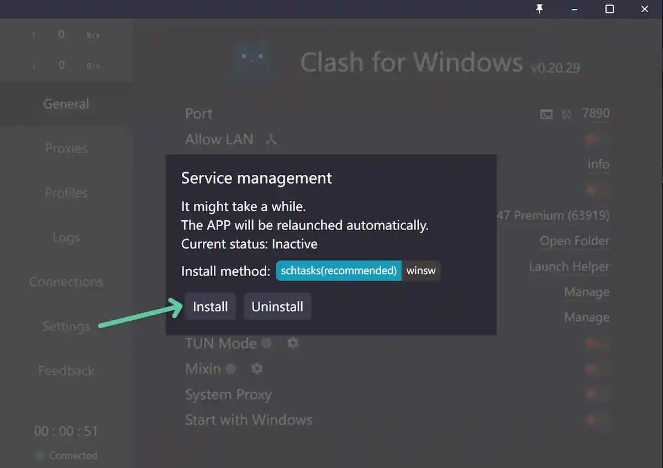This screenshot has width=663, height=468.
Task: Toggle the Mixin switch
Action: 598,368
